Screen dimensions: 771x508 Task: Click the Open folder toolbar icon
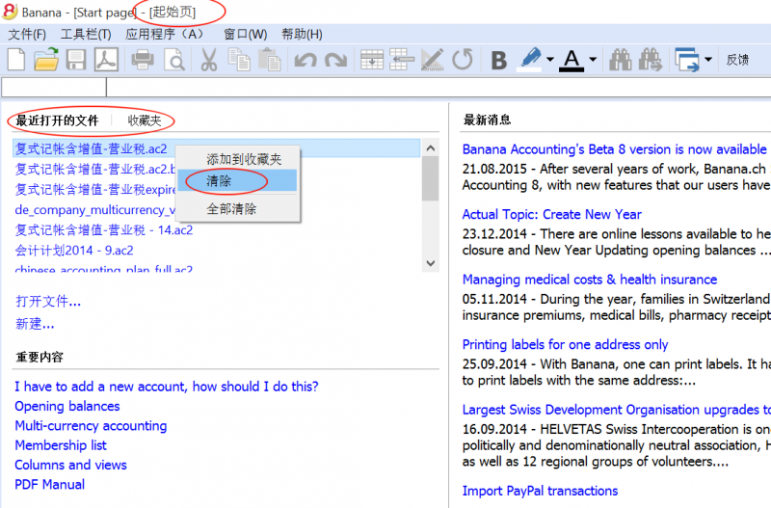click(46, 60)
